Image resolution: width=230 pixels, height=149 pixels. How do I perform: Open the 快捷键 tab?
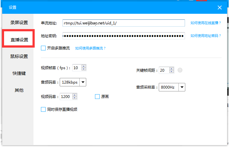point(19,73)
